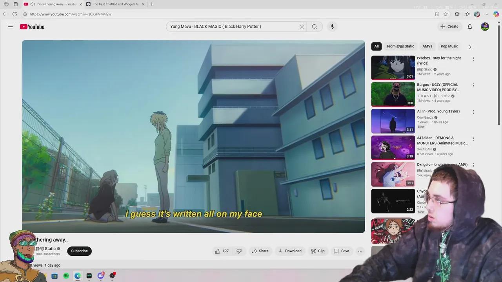The width and height of the screenshot is (502, 282).
Task: Open options for Burgos UGLY video
Action: (x=473, y=85)
